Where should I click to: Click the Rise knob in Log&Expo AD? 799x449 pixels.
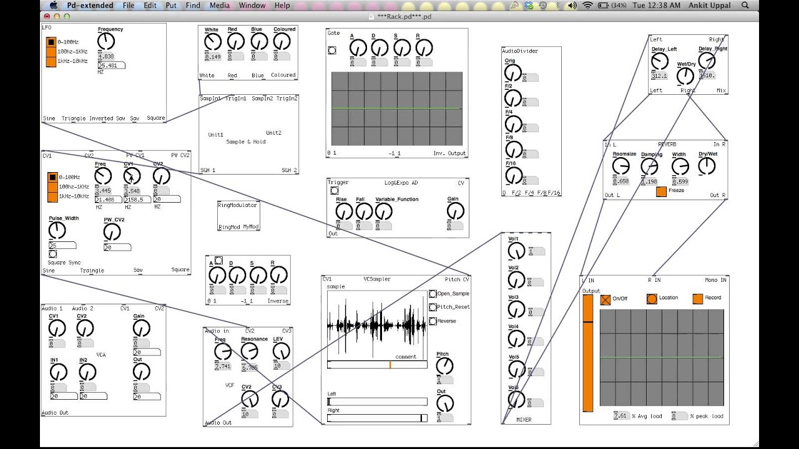tap(344, 211)
